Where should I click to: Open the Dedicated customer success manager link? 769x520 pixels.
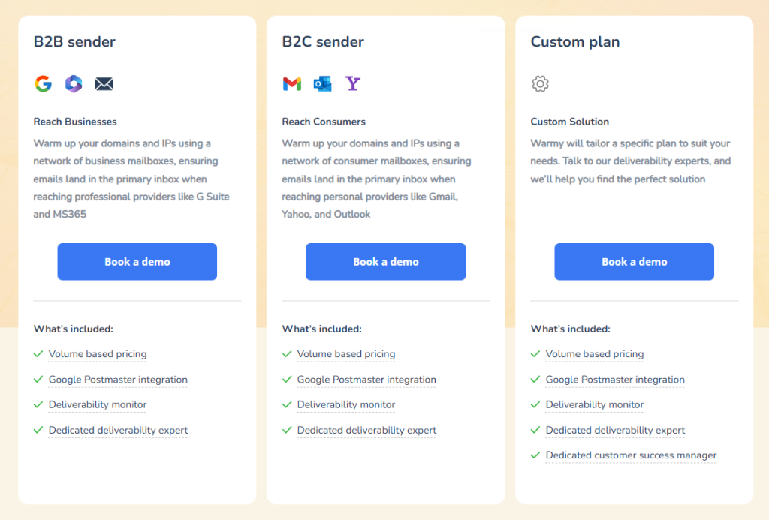click(x=631, y=455)
